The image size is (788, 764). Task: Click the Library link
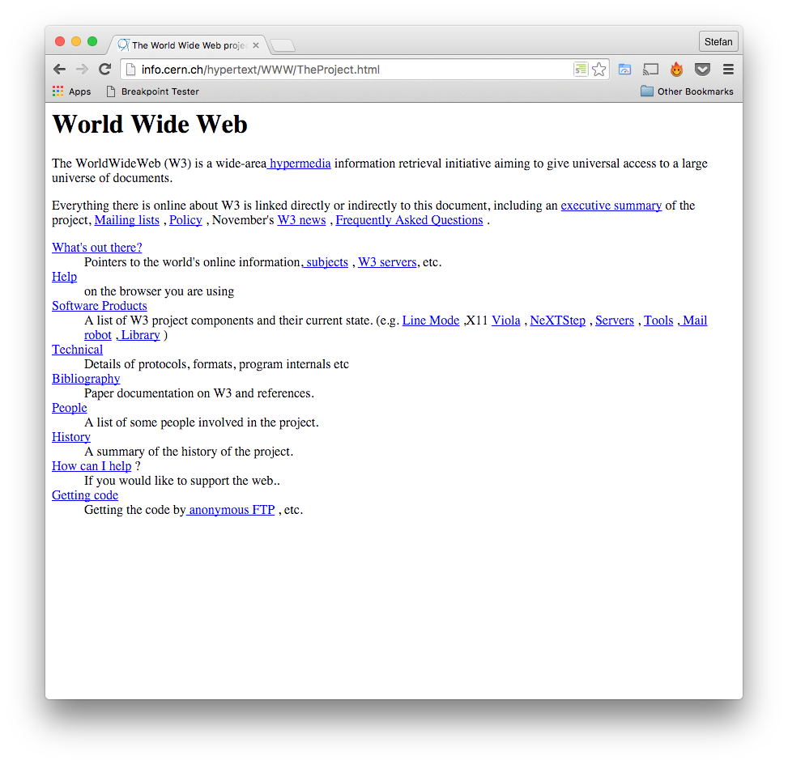138,335
